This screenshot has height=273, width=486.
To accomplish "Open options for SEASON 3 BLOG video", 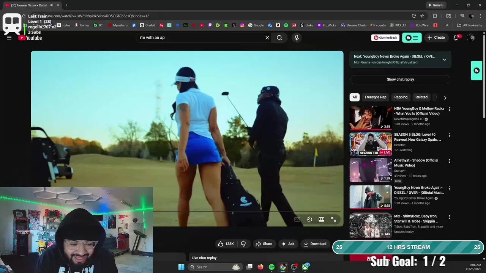I will pos(449,135).
